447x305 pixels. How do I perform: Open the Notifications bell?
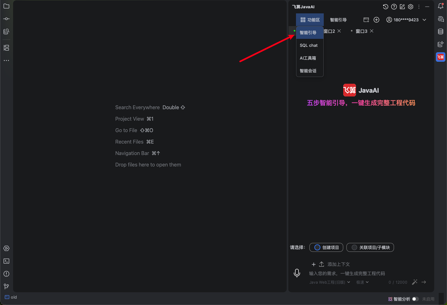441,6
